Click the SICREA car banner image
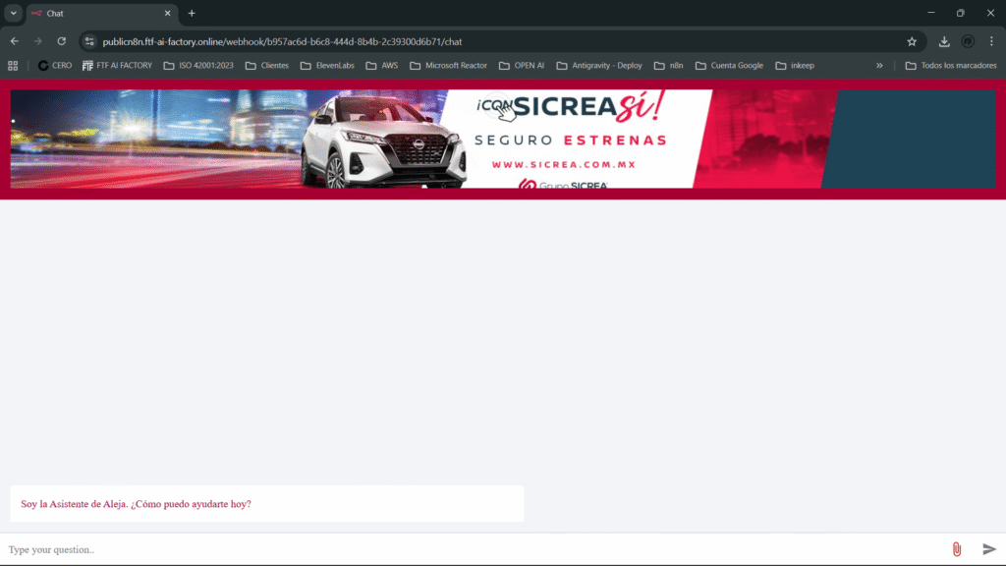Screen dimensions: 1006x566 click(502, 139)
